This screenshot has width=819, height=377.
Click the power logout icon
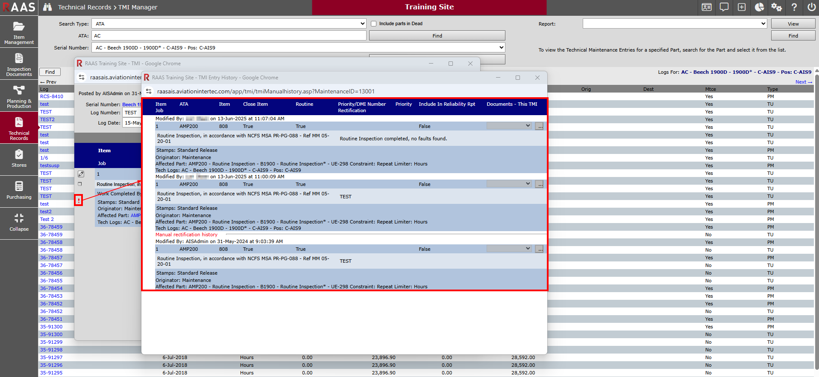pyautogui.click(x=811, y=7)
